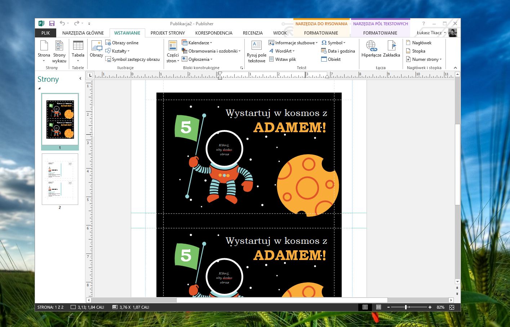Click the Undo arrow icon

pos(62,23)
